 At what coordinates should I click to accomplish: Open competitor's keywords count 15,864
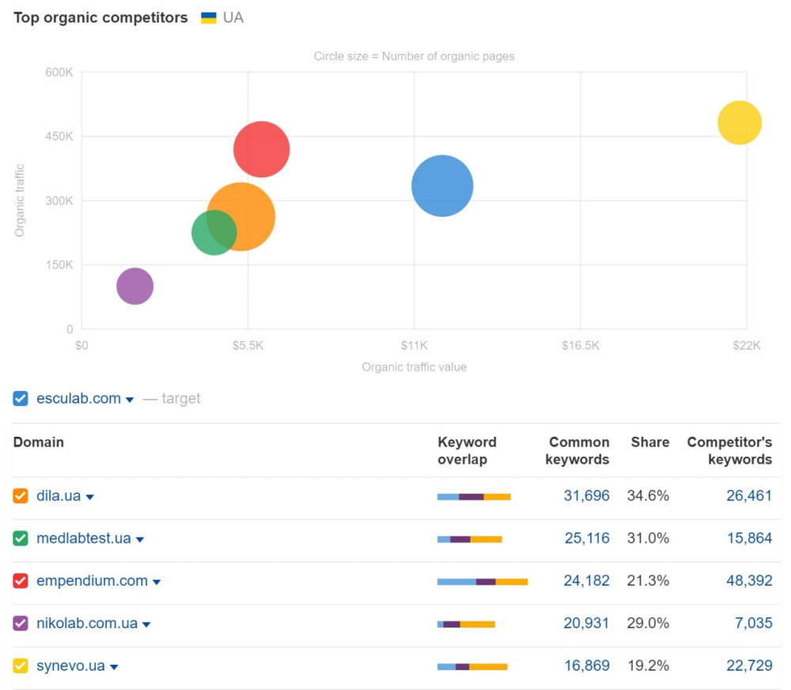point(750,538)
